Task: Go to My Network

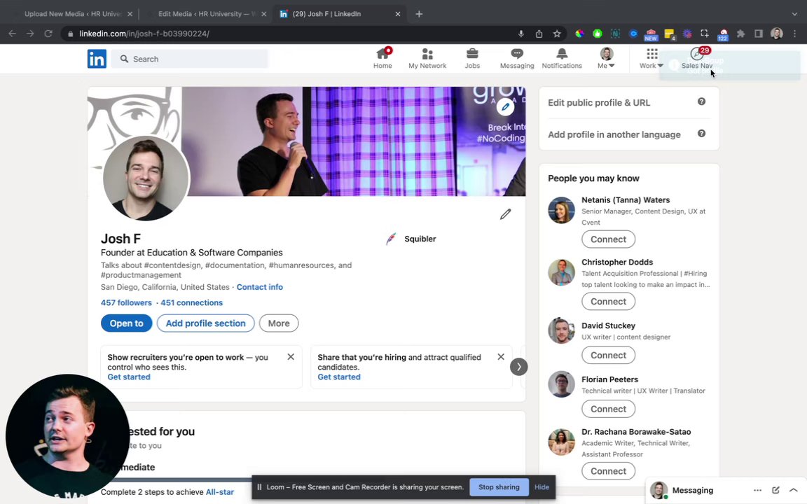Action: click(427, 58)
